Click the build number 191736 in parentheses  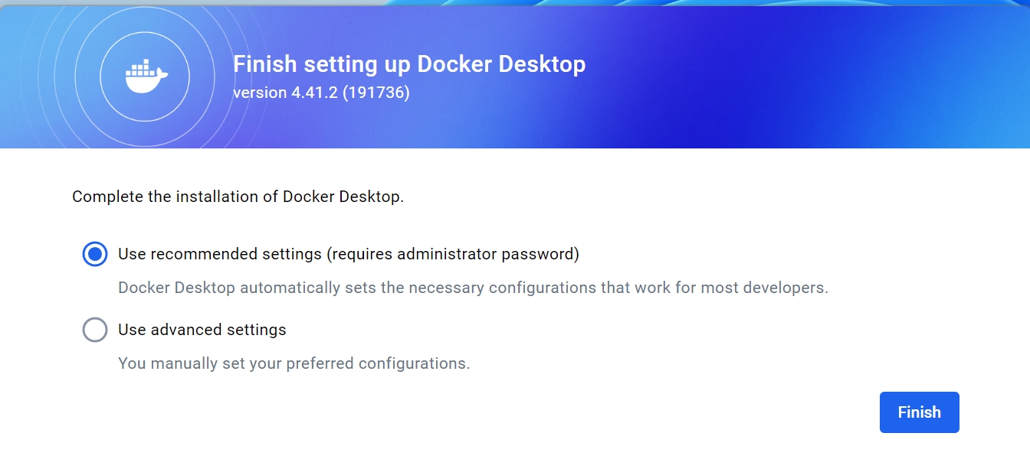pyautogui.click(x=376, y=93)
